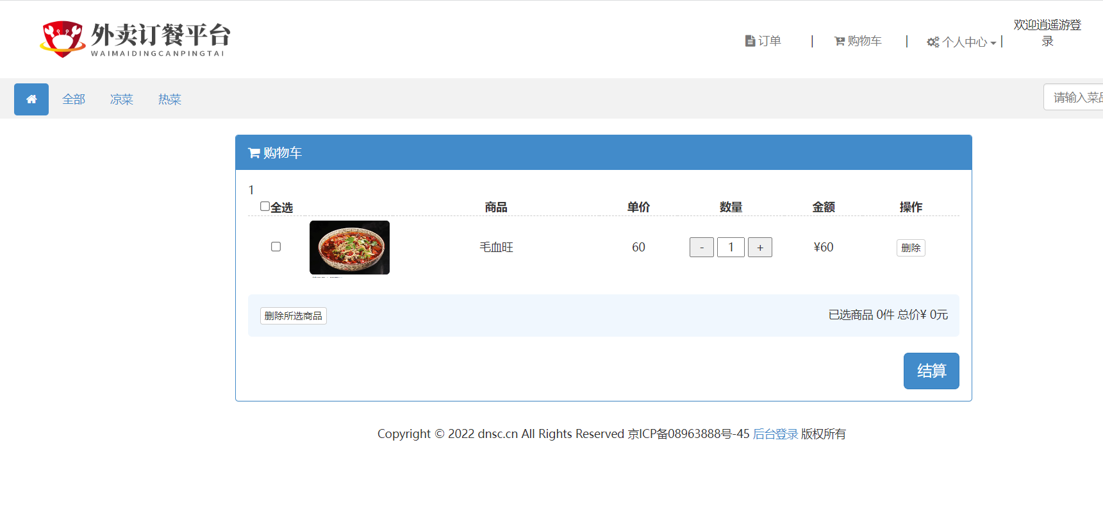Select the 热菜 category tab
1103x531 pixels.
[170, 99]
